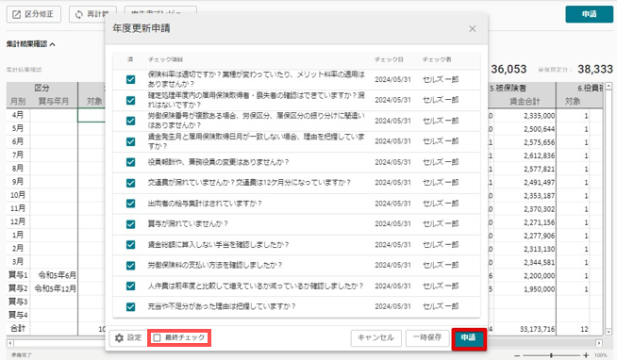Click the top-right 申請 button behind the dialog
Screen dimensions: 617x360
pos(589,14)
